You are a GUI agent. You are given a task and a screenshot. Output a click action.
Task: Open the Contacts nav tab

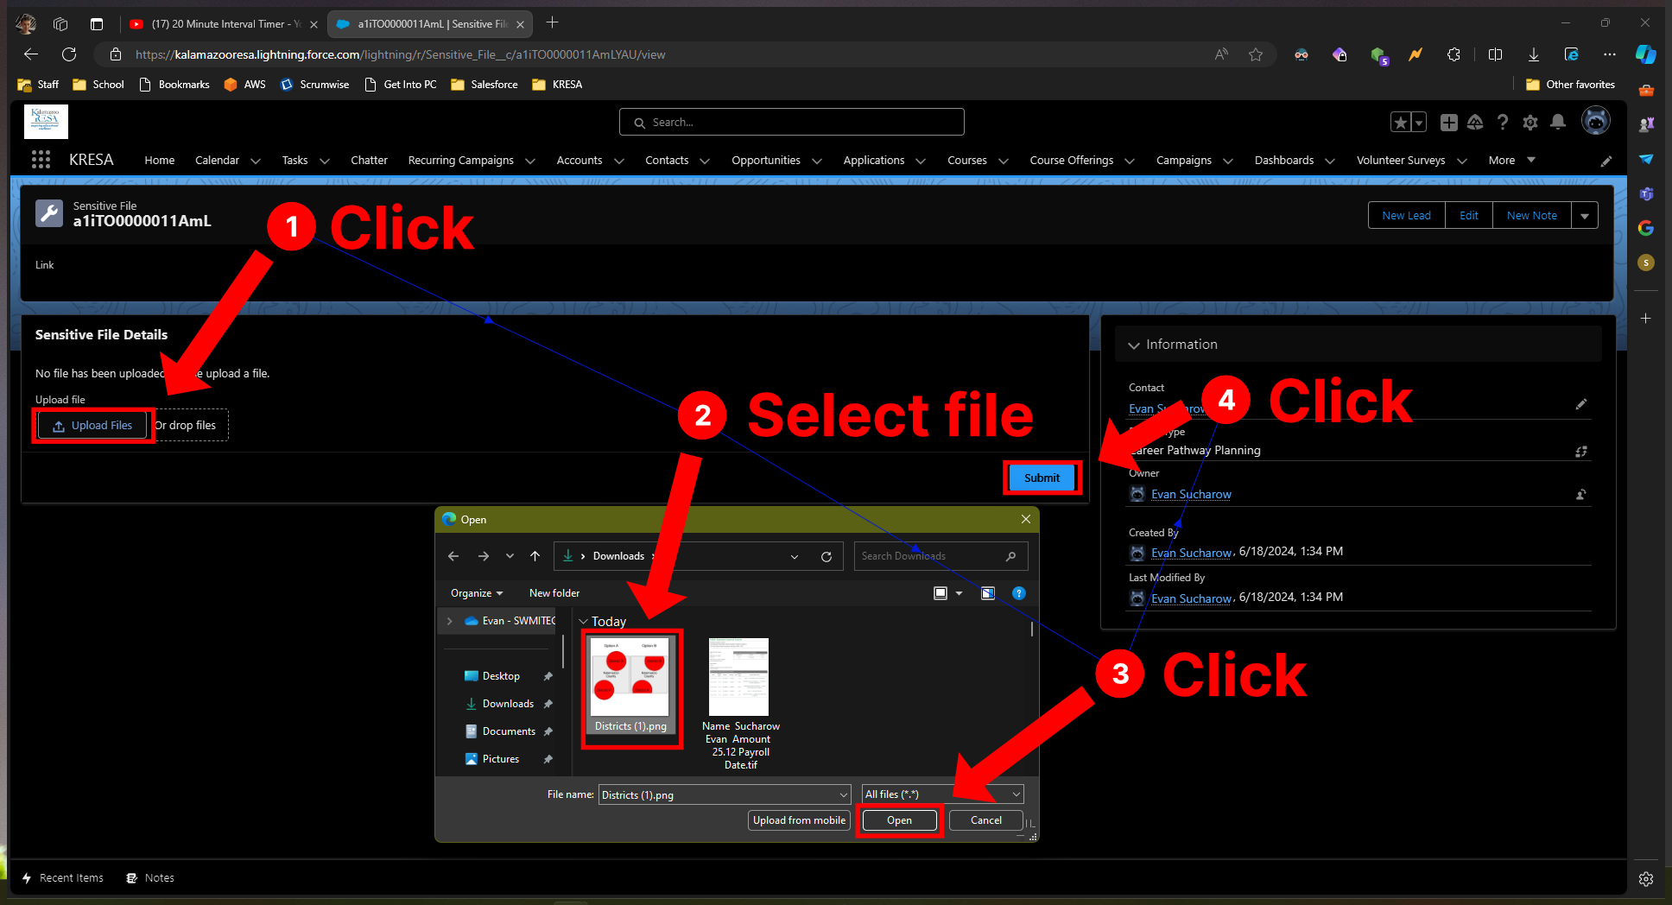(x=667, y=161)
